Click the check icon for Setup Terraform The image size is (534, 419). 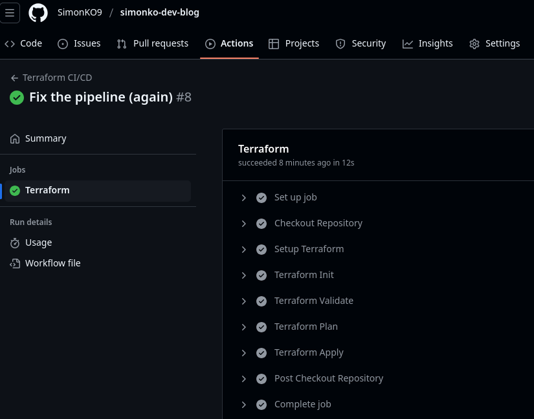[x=261, y=250]
